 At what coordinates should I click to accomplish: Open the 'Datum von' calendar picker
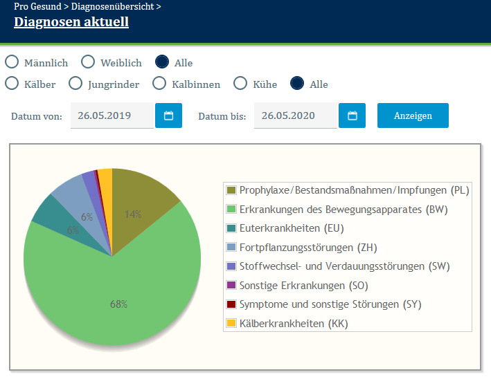click(x=168, y=115)
